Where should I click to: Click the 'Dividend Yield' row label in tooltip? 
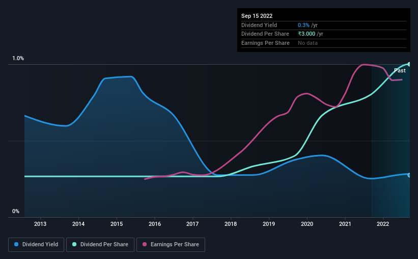click(x=259, y=25)
